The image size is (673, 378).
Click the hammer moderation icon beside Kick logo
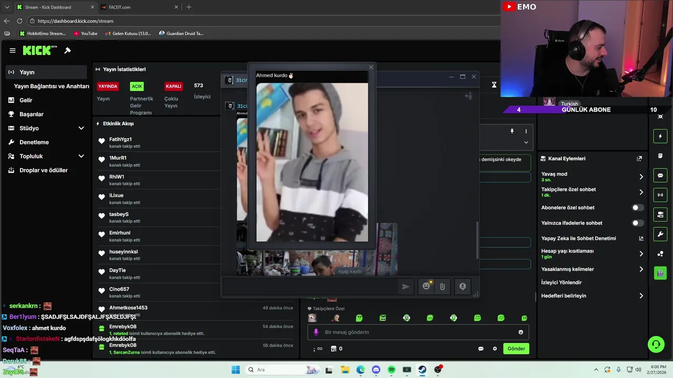click(67, 50)
